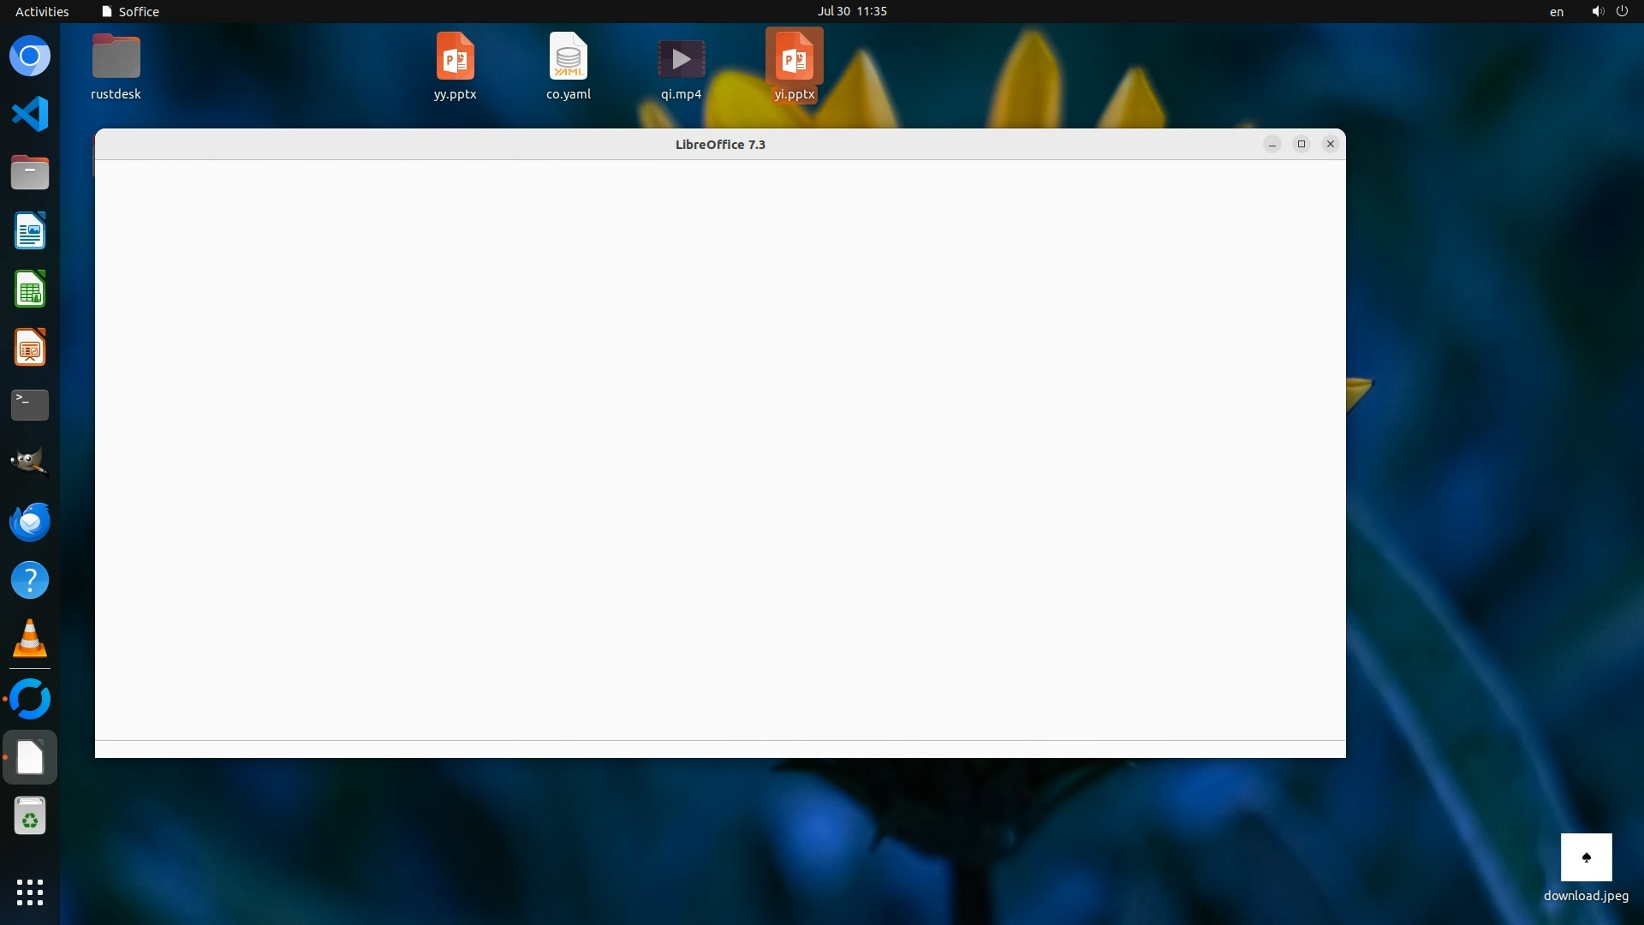Open the Trash in dock

(30, 817)
